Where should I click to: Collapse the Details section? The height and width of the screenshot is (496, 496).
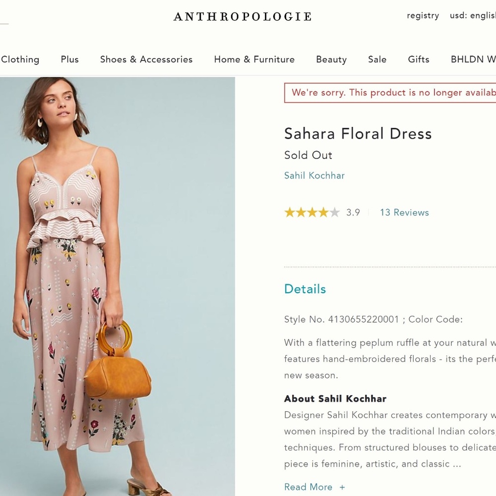pos(305,289)
